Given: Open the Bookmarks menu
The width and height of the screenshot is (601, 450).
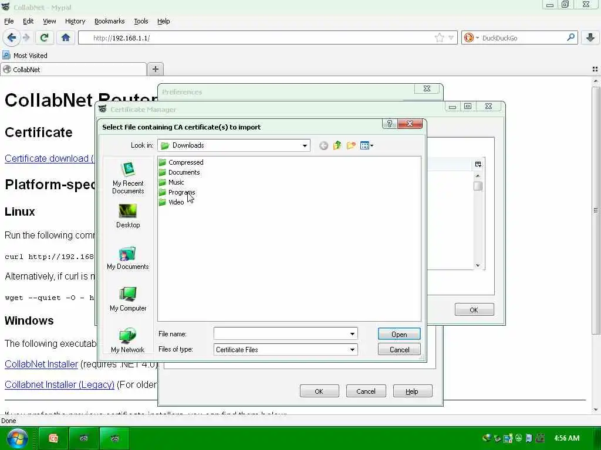Looking at the screenshot, I should click(x=109, y=21).
